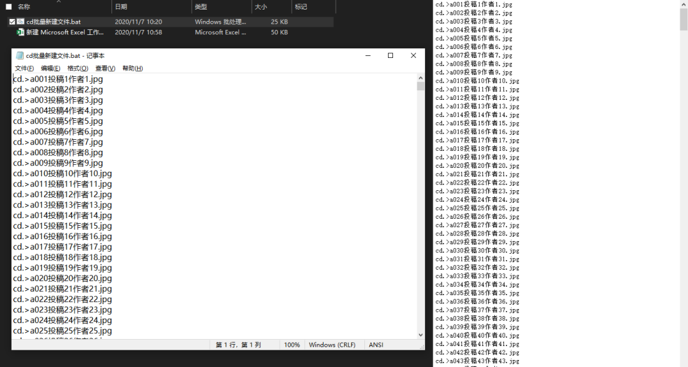
Task: Click the Windows 批处理... type cell
Action: tap(220, 22)
